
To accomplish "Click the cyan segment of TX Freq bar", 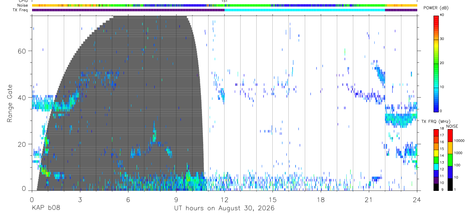I will (x=304, y=10).
